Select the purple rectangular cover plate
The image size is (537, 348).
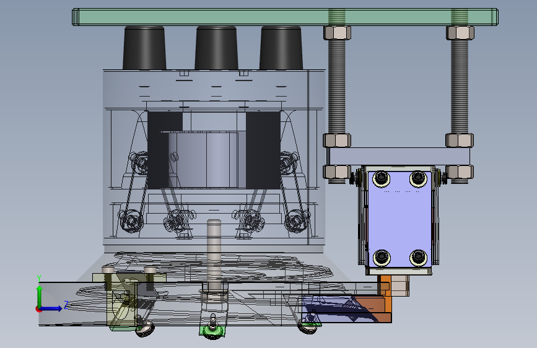pyautogui.click(x=399, y=219)
